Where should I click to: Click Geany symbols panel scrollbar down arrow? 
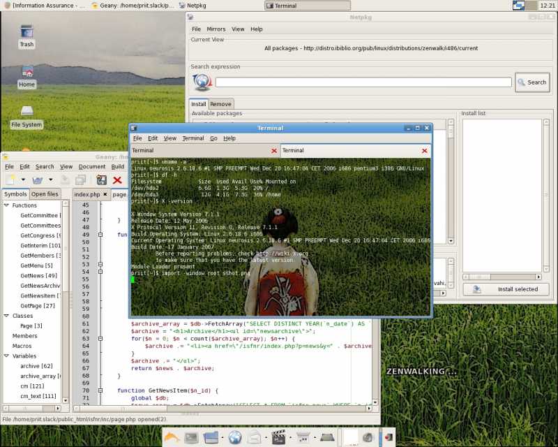pos(66,400)
